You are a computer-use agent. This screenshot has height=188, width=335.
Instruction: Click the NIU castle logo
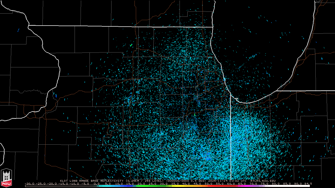click(x=6, y=178)
